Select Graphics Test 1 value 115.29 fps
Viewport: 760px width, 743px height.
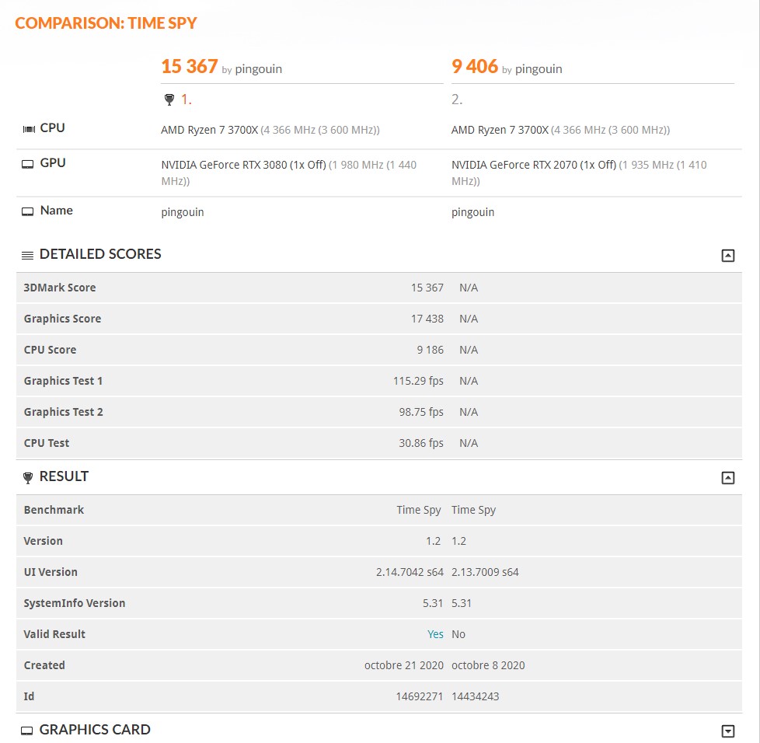[x=418, y=381]
